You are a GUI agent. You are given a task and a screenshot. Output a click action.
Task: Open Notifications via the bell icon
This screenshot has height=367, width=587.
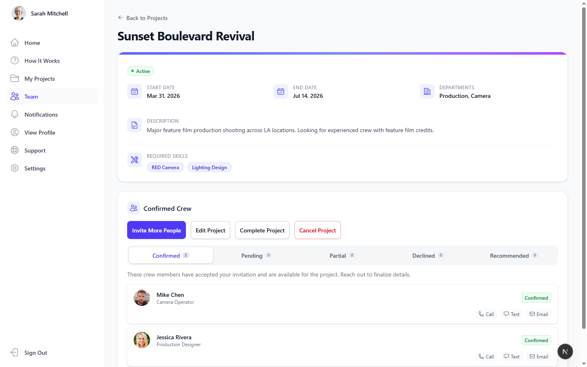pos(14,114)
